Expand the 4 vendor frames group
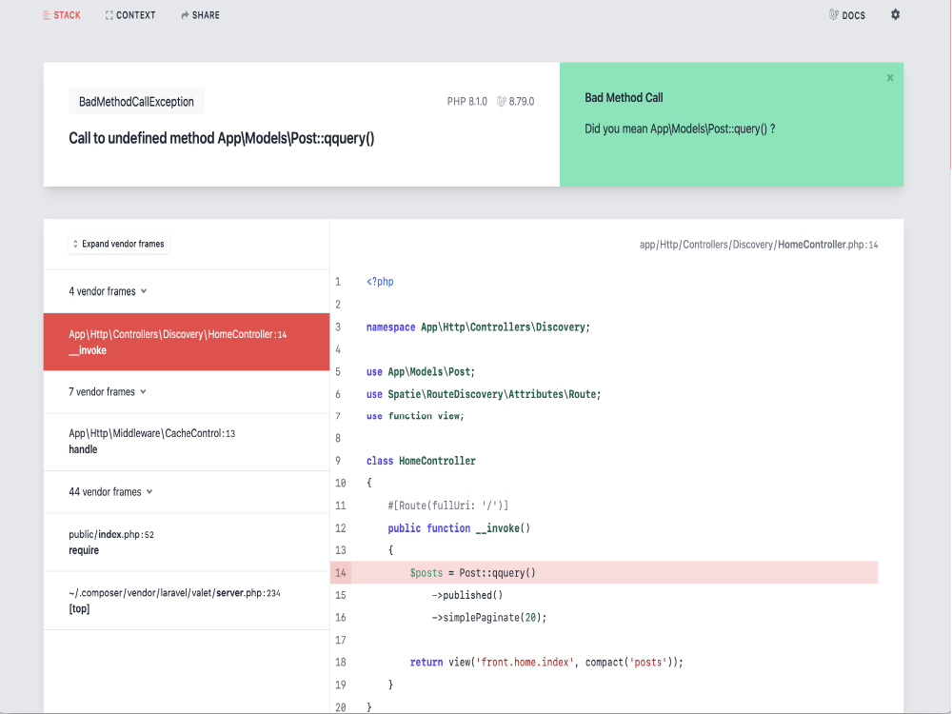The height and width of the screenshot is (714, 952). click(108, 291)
